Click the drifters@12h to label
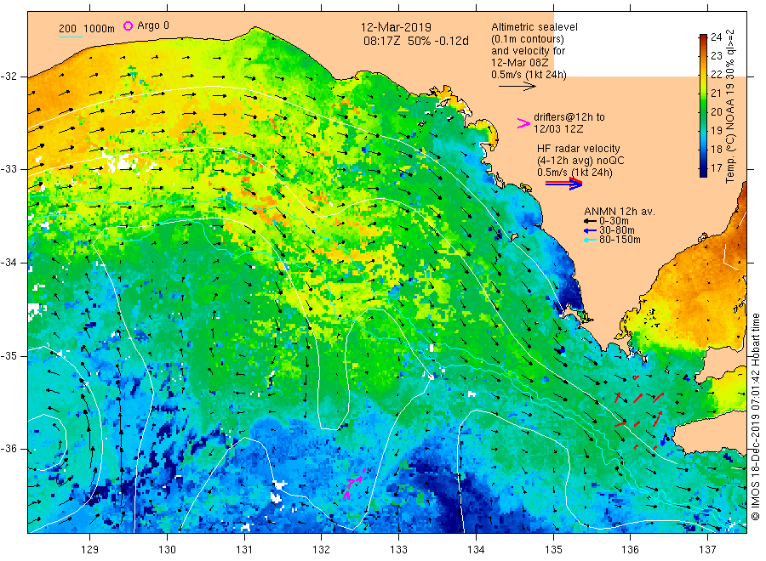This screenshot has width=766, height=561. click(x=569, y=117)
